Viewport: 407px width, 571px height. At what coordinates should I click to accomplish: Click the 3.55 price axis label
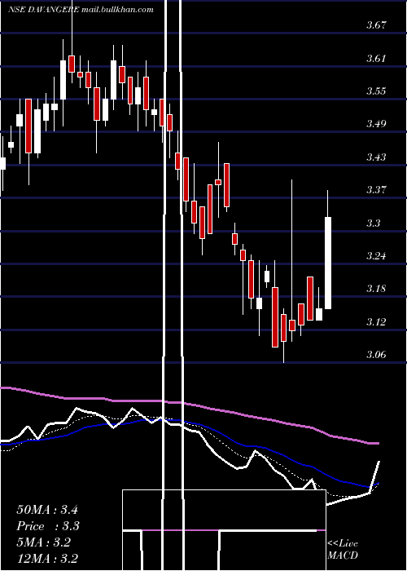click(376, 91)
